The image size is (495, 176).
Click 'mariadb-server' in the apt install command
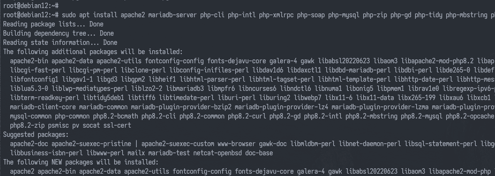point(173,15)
